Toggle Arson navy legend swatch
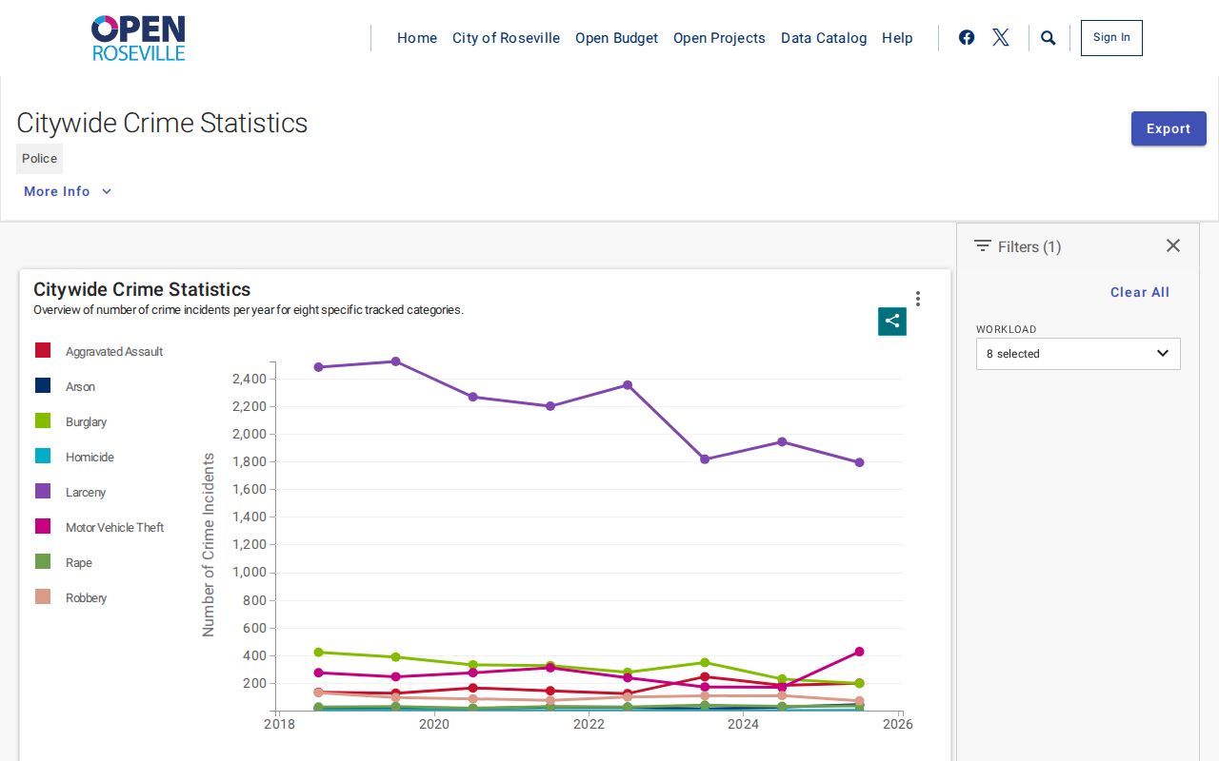The width and height of the screenshot is (1219, 761). (x=43, y=386)
